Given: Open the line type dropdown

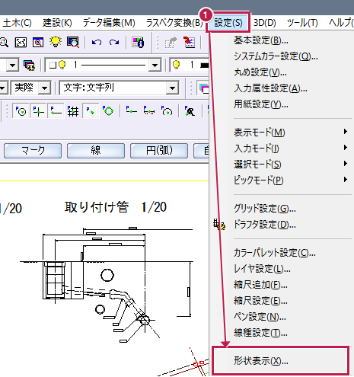Looking at the screenshot, I should click(x=155, y=65).
